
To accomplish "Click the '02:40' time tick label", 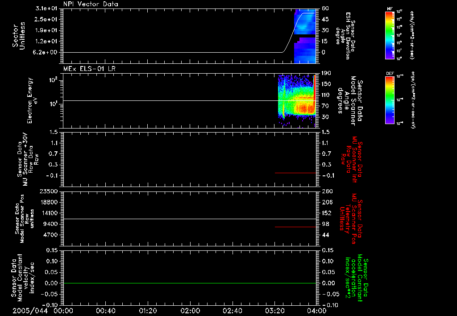I will point(232,311).
